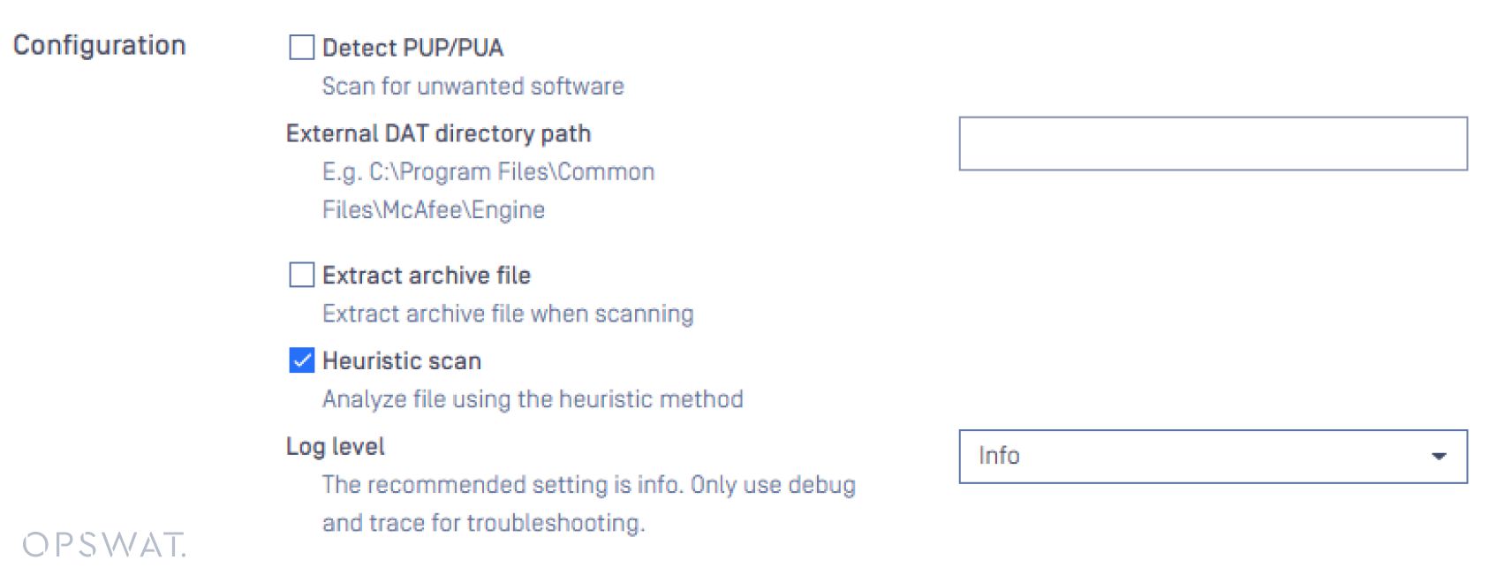Tick the Extract archive file checkbox
This screenshot has width=1512, height=583.
point(301,276)
